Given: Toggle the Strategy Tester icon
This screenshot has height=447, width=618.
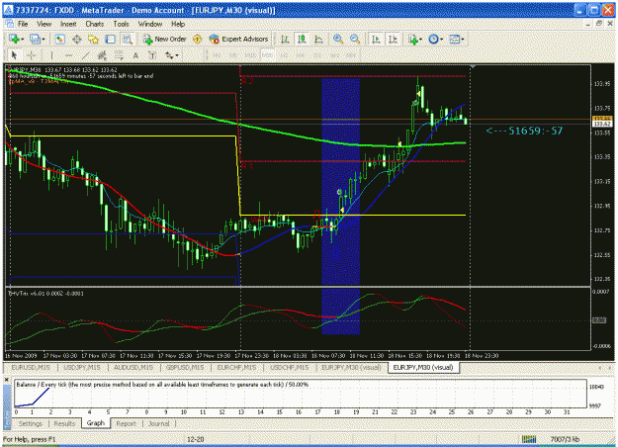Looking at the screenshot, I should point(127,39).
